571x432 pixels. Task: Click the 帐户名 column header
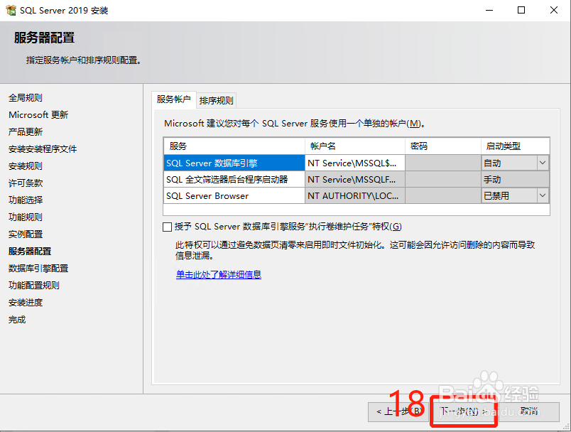point(355,146)
